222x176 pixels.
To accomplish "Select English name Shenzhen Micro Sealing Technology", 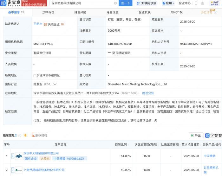I will coord(138,84).
